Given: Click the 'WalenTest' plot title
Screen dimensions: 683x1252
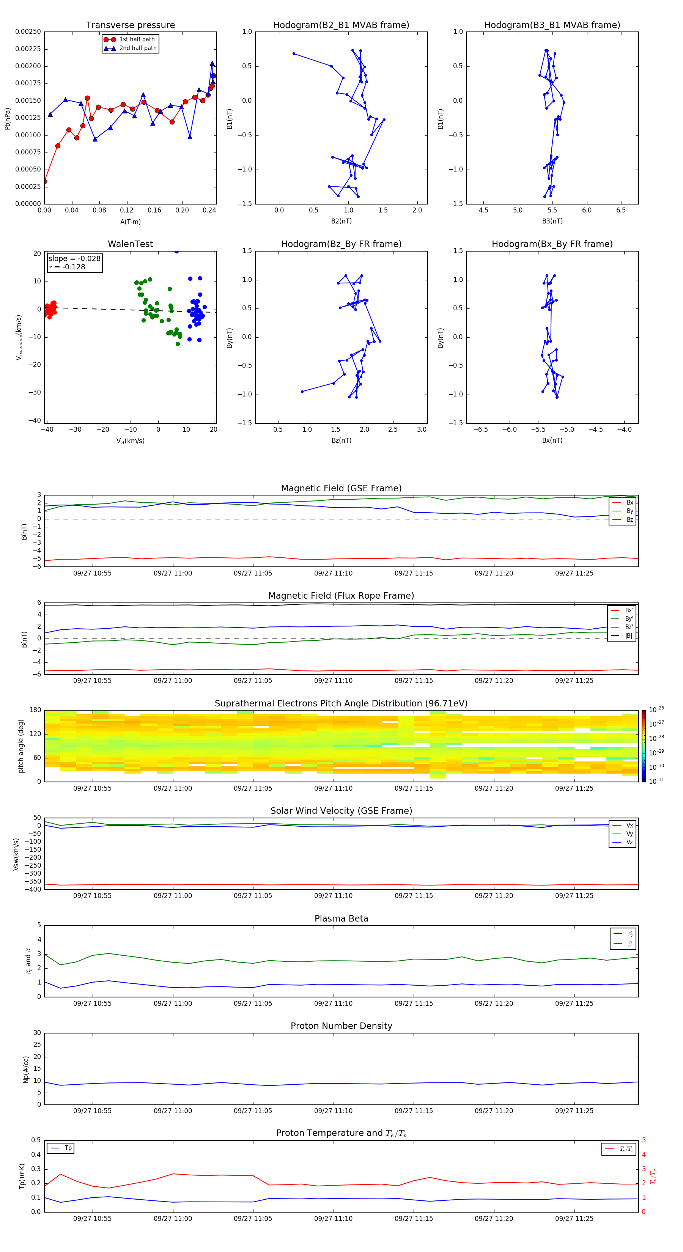Looking at the screenshot, I should point(130,244).
